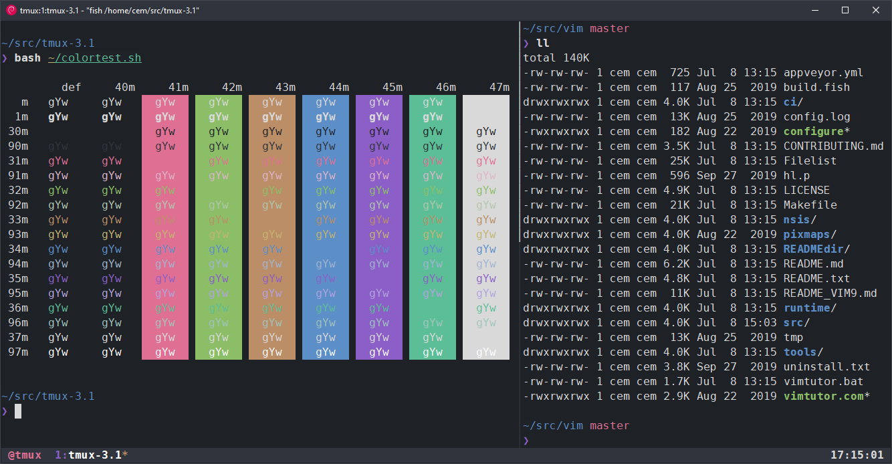The width and height of the screenshot is (892, 464).
Task: Click the nsis/ directory name
Action: pyautogui.click(x=800, y=220)
